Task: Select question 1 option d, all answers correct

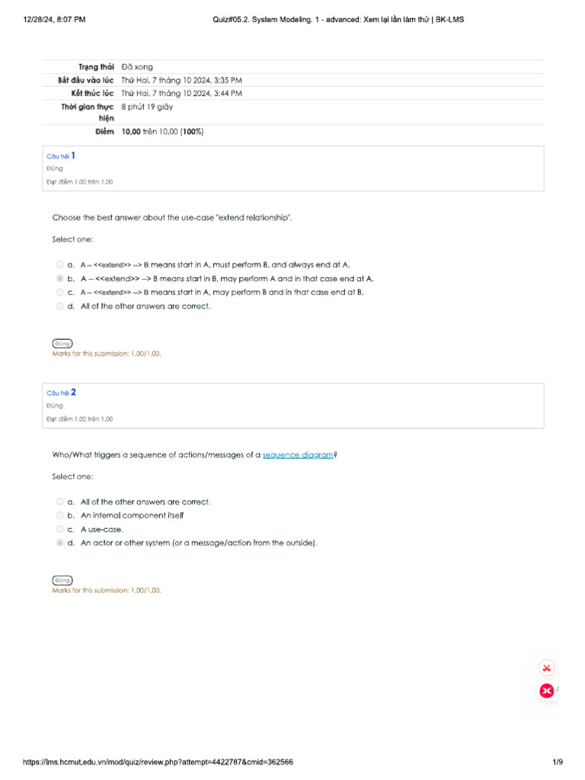Action: click(59, 306)
